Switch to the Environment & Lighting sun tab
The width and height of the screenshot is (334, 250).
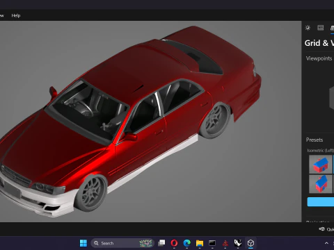[308, 28]
